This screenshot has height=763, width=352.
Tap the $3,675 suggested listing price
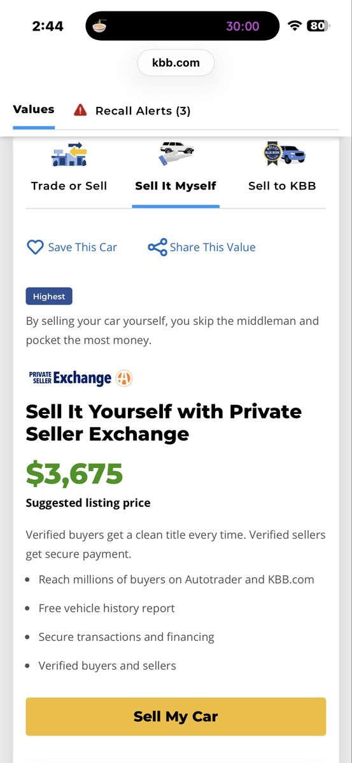[74, 474]
